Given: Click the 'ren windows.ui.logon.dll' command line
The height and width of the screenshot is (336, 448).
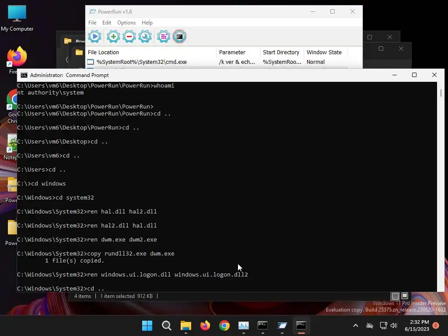Looking at the screenshot, I should point(133,275).
